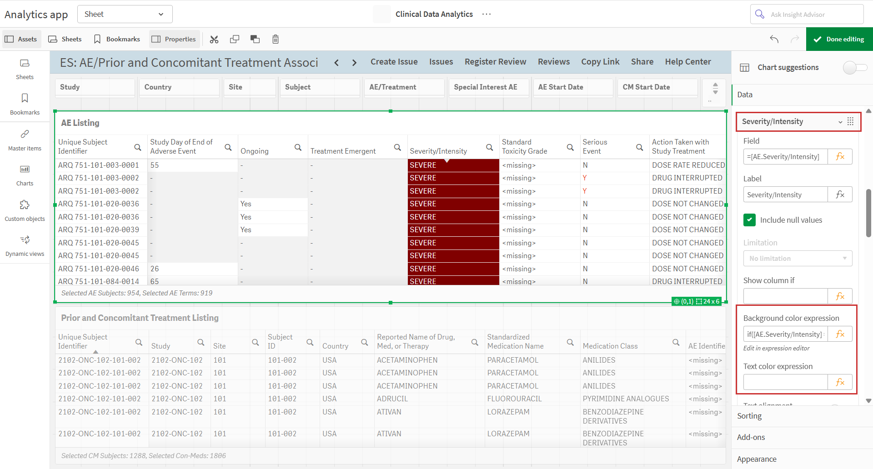Uncheck Include null values
The width and height of the screenshot is (873, 469).
tap(749, 220)
